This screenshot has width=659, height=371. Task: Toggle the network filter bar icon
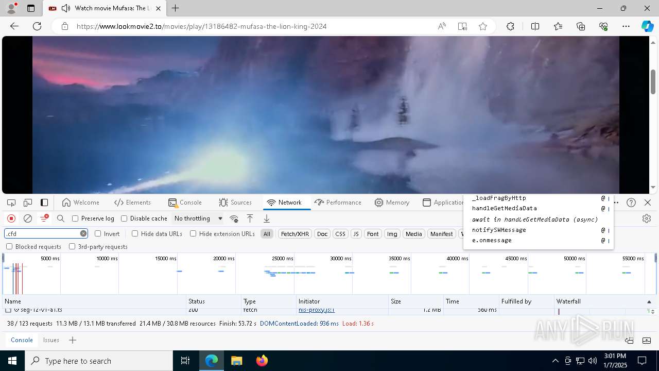[44, 218]
